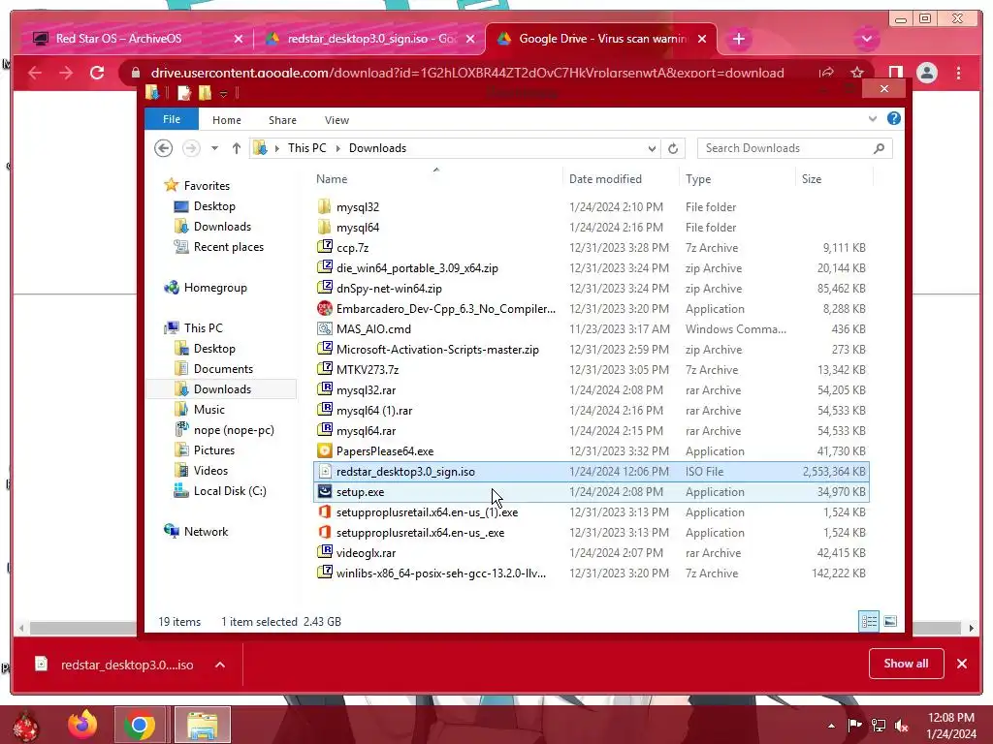Open the File ribbon tab

click(x=171, y=119)
